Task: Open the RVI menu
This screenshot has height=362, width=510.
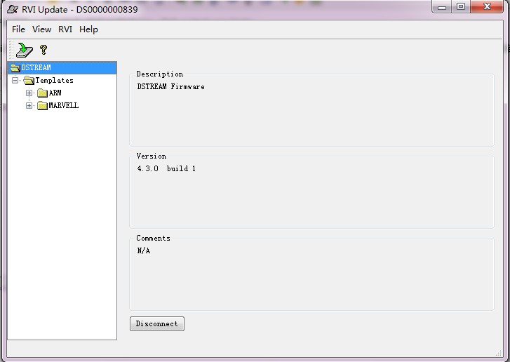Action: point(65,29)
